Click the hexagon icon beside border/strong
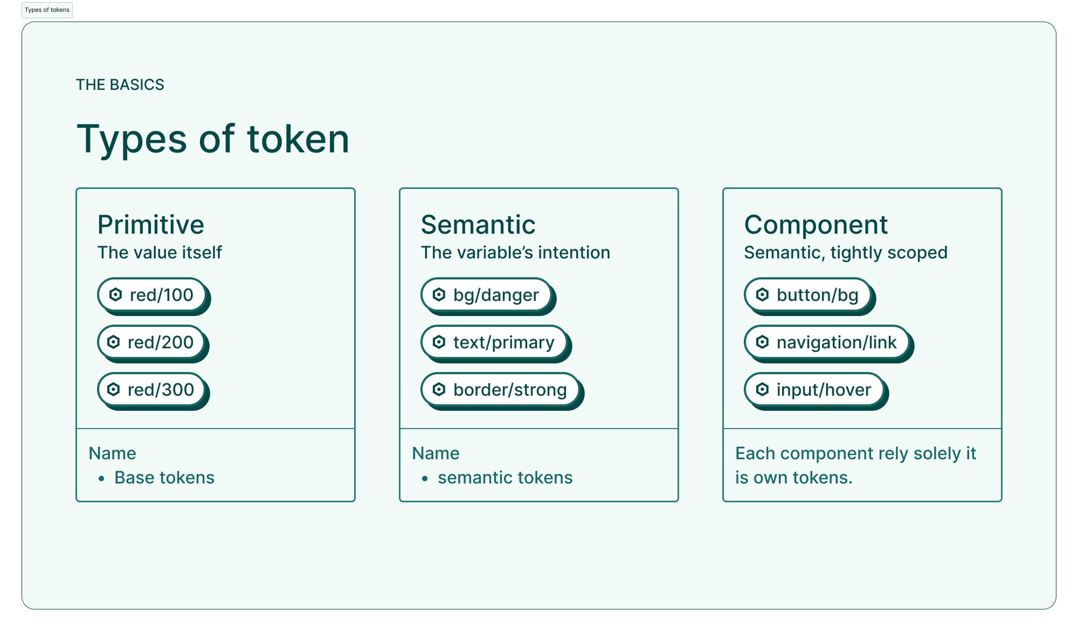Viewport: 1078px width, 631px height. click(439, 389)
